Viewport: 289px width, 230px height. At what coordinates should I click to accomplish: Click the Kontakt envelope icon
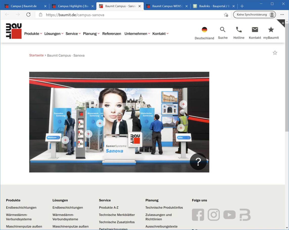pyautogui.click(x=255, y=29)
